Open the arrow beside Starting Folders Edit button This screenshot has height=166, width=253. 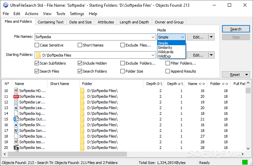tap(211, 55)
